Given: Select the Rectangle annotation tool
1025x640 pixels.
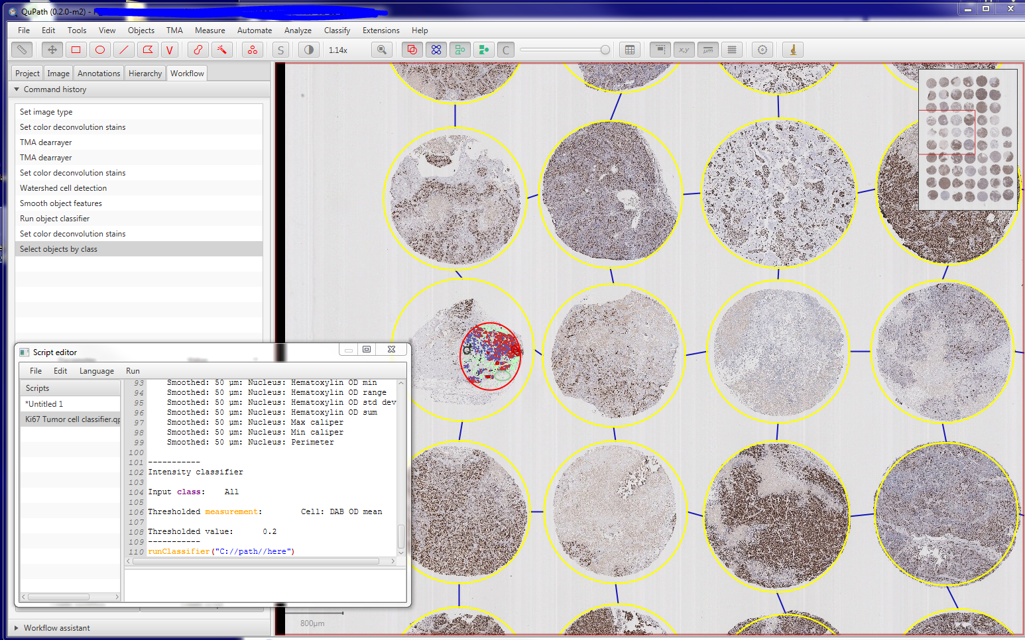Looking at the screenshot, I should [76, 50].
